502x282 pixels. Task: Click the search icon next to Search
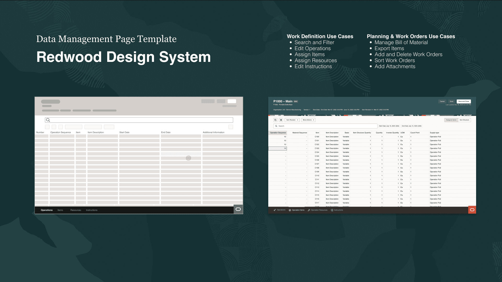pos(276,126)
